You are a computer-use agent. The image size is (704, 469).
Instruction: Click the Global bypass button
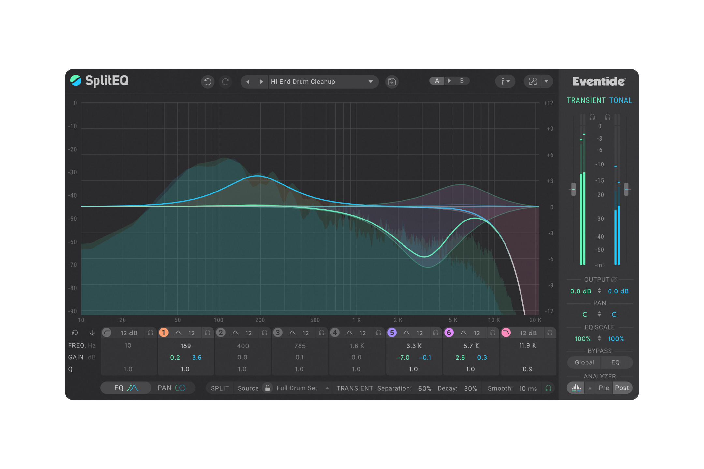click(584, 362)
